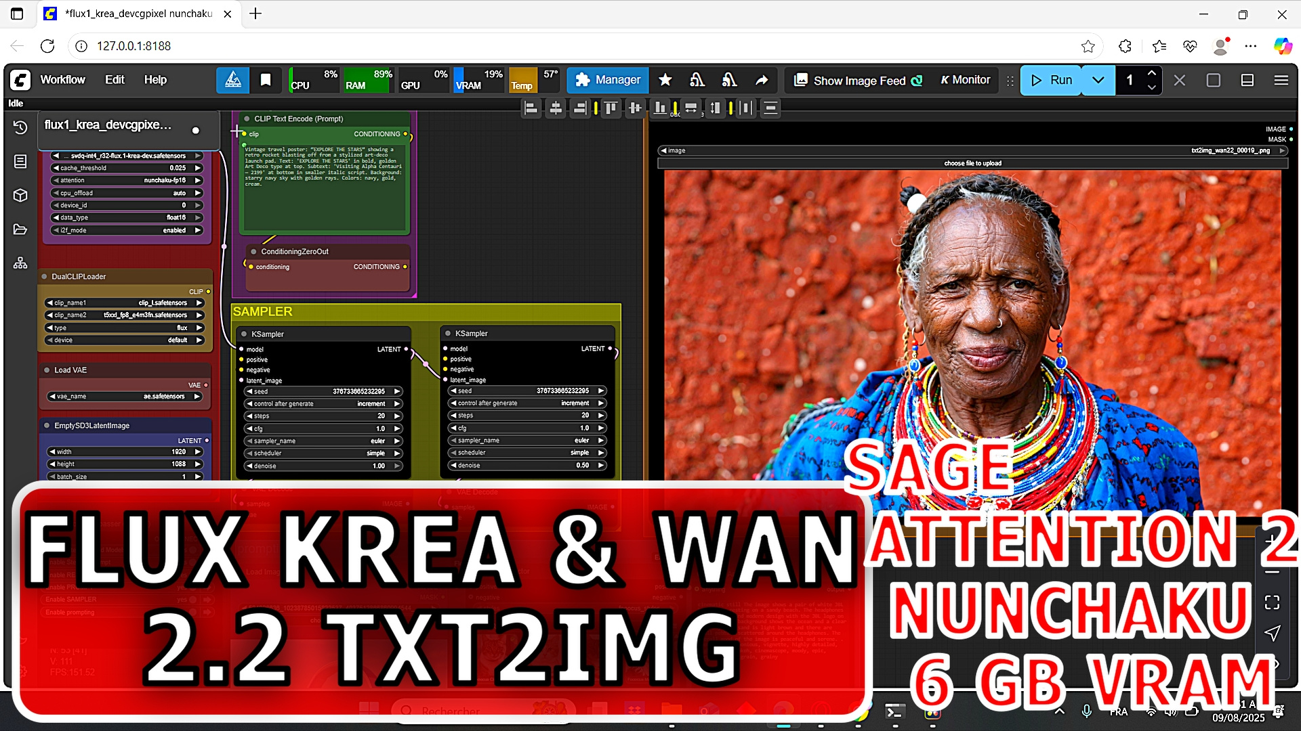The image size is (1301, 731).
Task: Click the star icon next to Manager
Action: pos(665,80)
